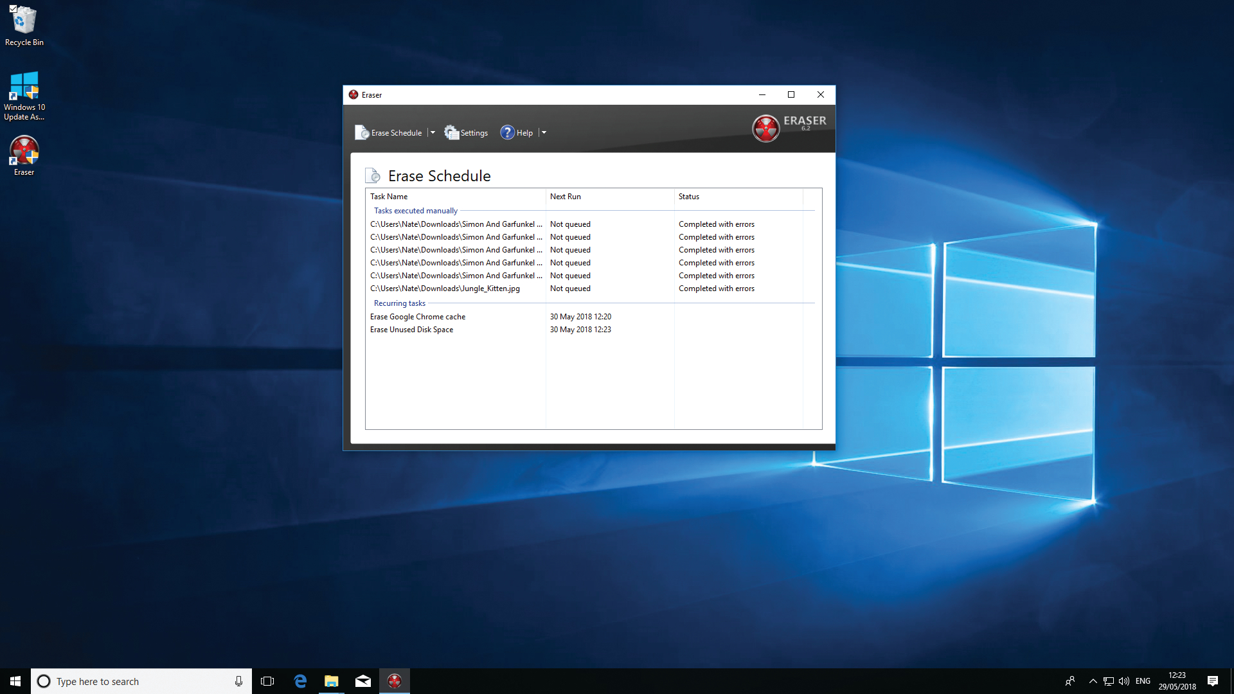This screenshot has height=694, width=1234.
Task: Click Task Name column header to sort
Action: [389, 196]
